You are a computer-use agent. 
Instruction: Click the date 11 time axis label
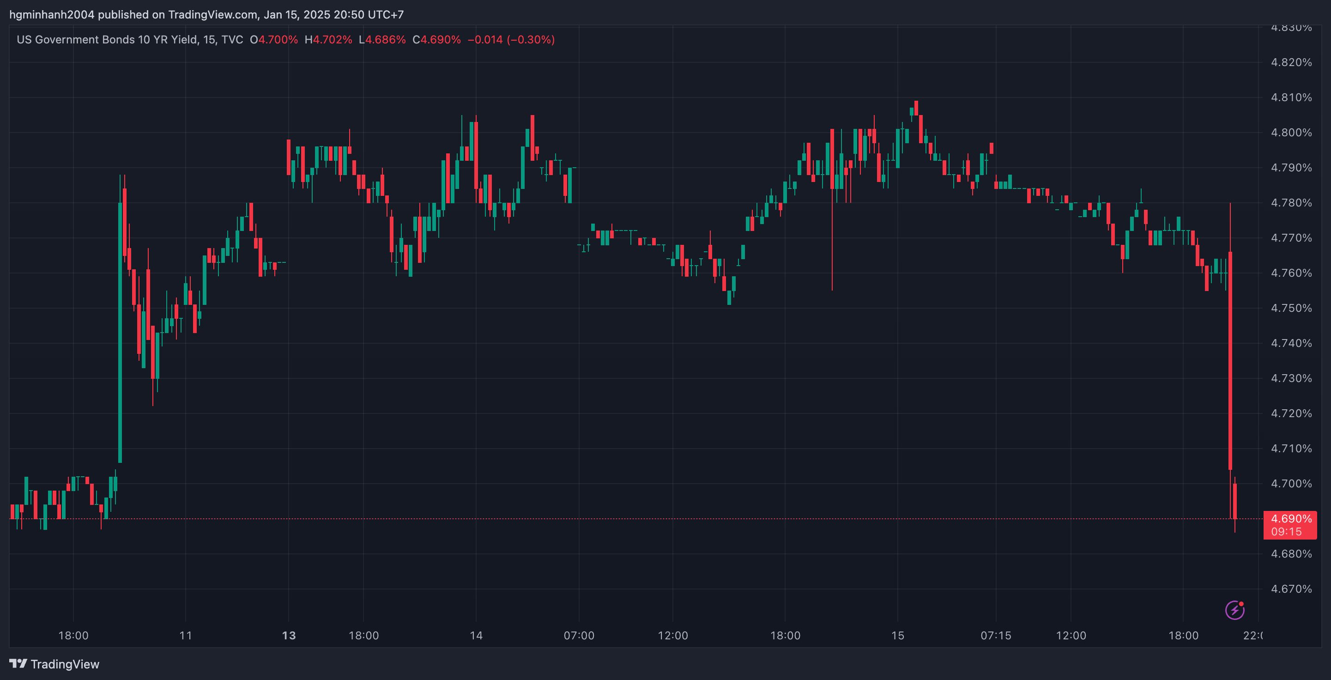pyautogui.click(x=186, y=636)
